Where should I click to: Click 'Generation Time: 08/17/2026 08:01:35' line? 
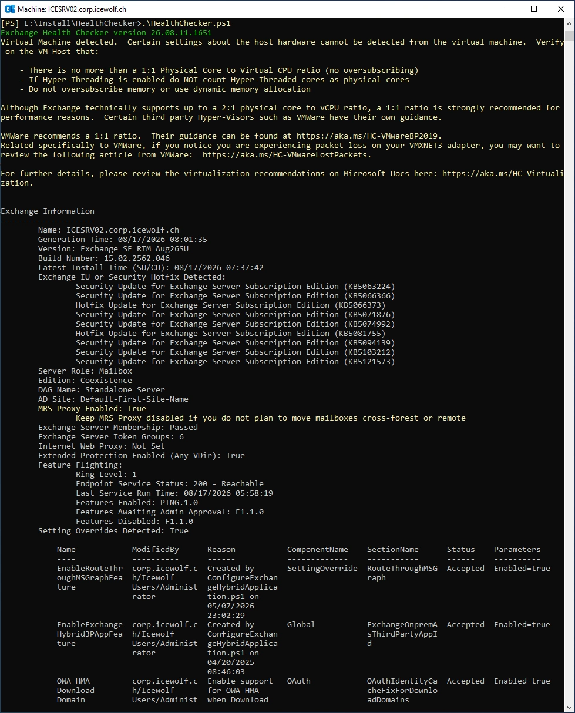[123, 240]
